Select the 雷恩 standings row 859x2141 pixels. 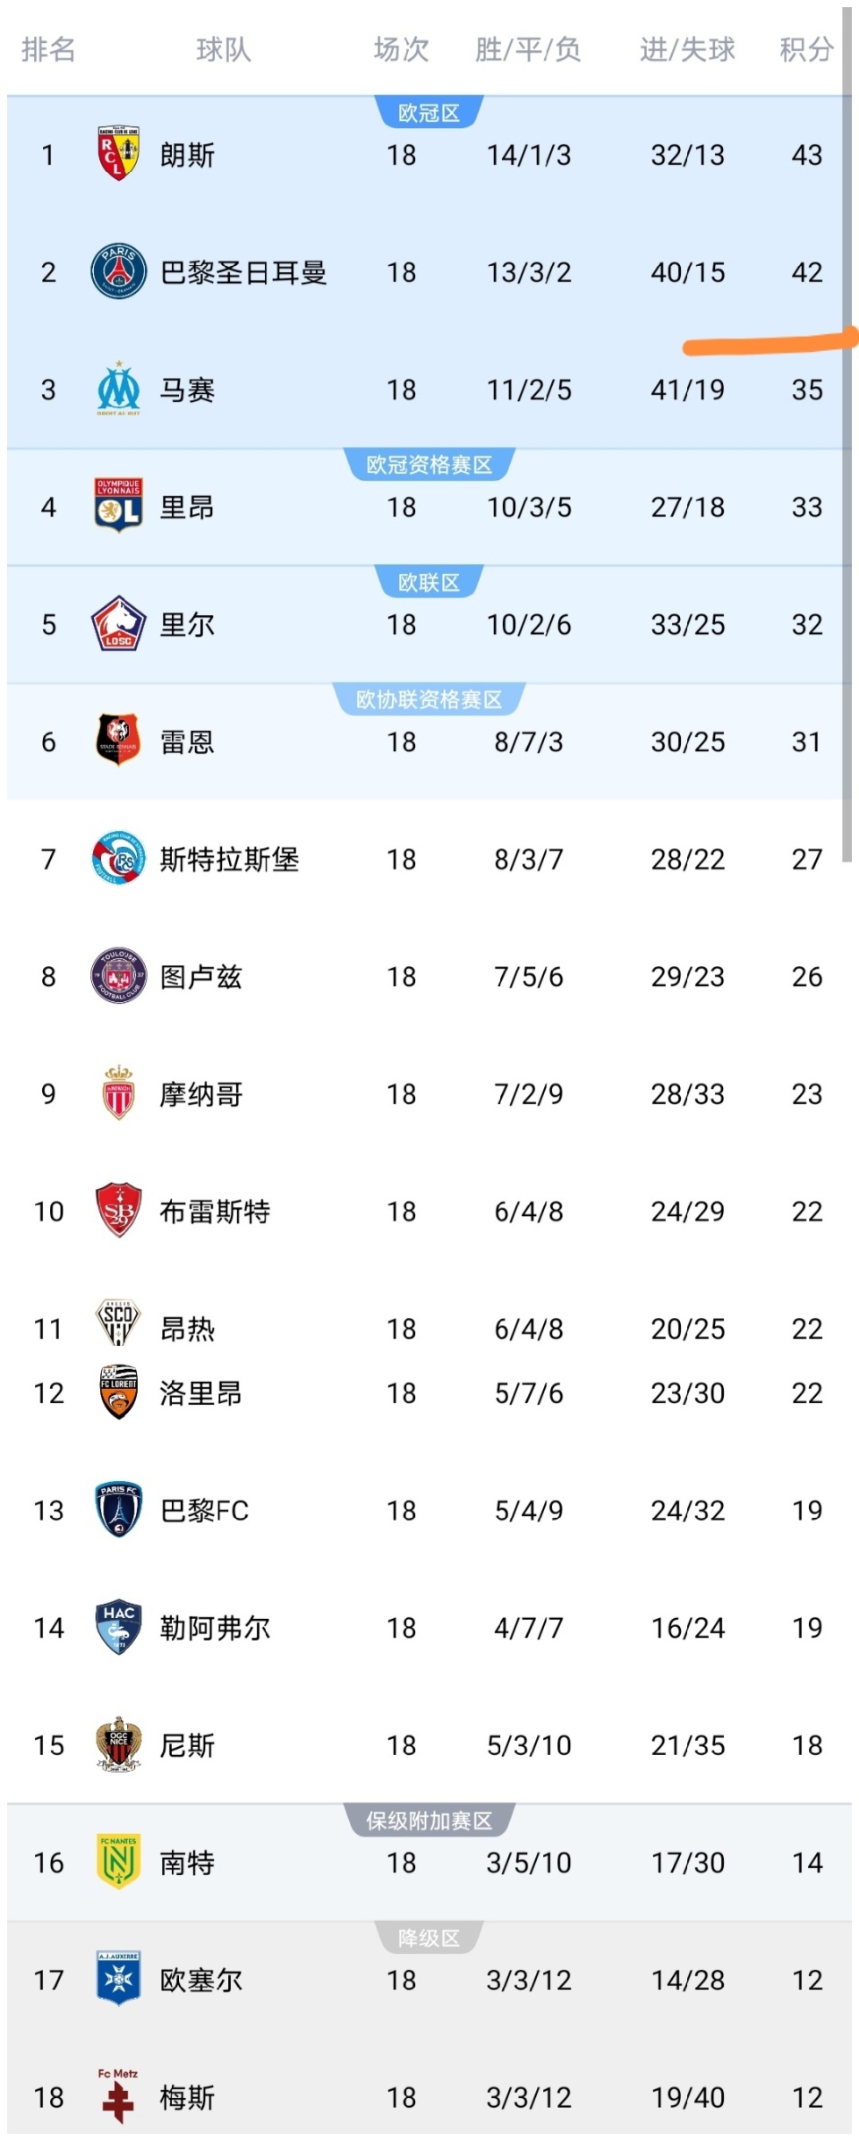(x=429, y=742)
